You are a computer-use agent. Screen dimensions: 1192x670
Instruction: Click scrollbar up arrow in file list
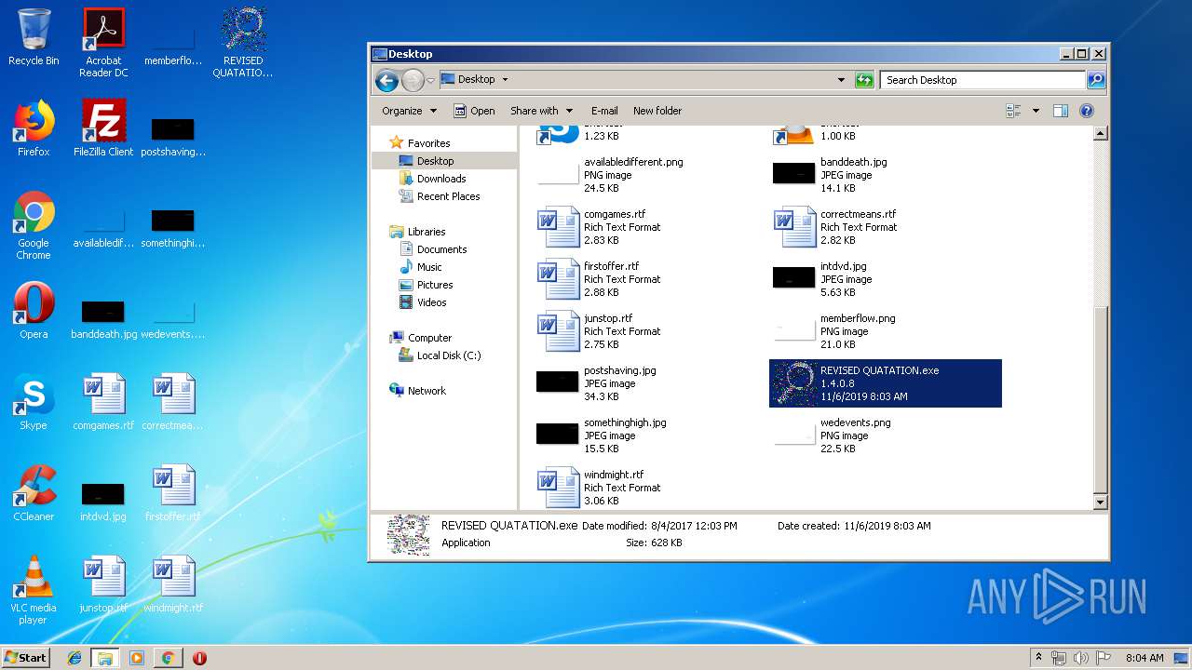pyautogui.click(x=1100, y=134)
